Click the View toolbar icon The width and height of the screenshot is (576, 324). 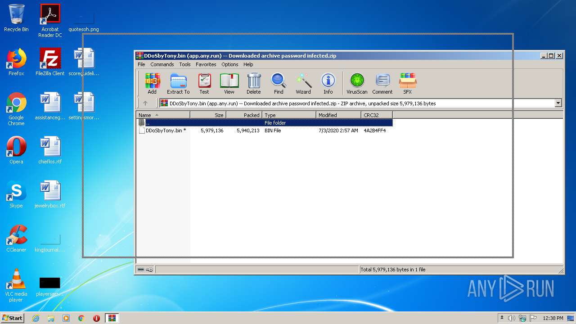229,84
